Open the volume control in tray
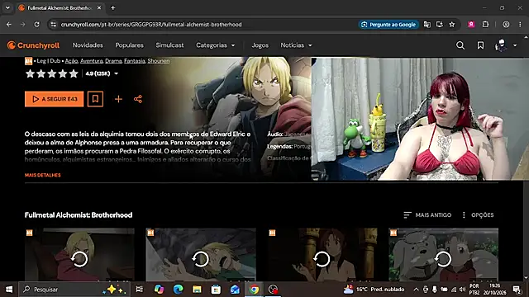This screenshot has height=297, width=529. pos(463,290)
